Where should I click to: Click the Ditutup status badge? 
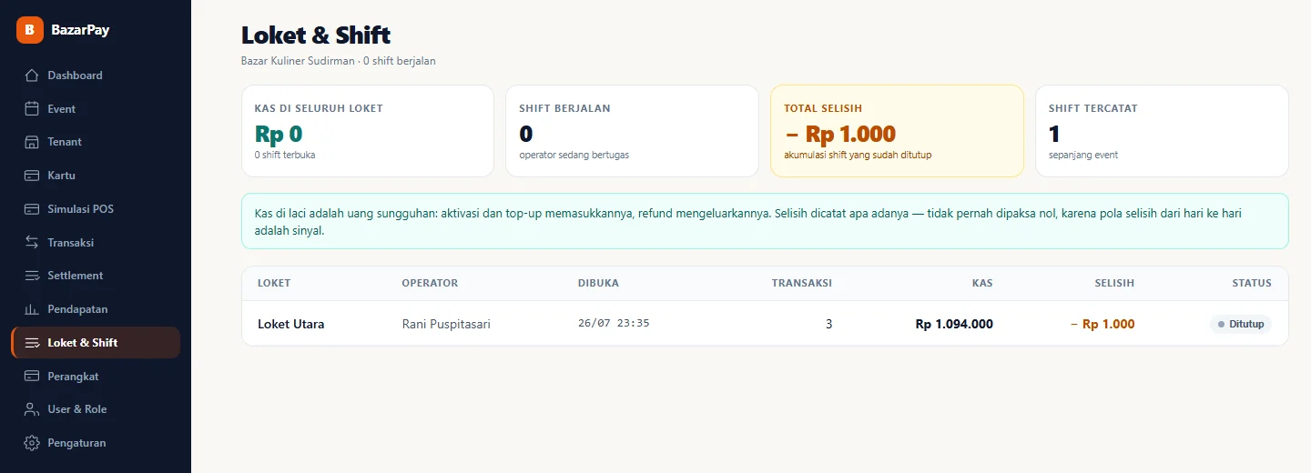click(x=1241, y=324)
